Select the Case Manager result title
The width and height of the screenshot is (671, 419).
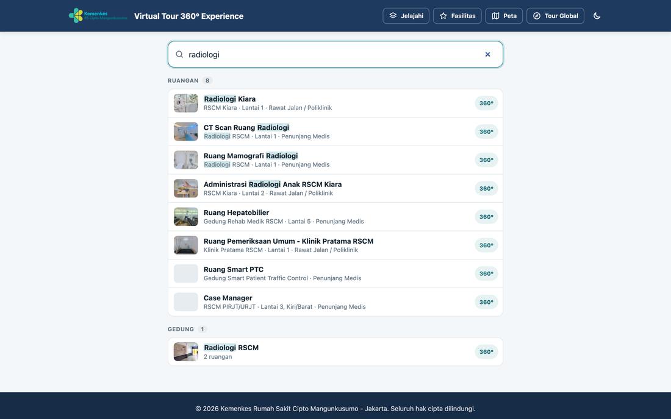coord(228,298)
